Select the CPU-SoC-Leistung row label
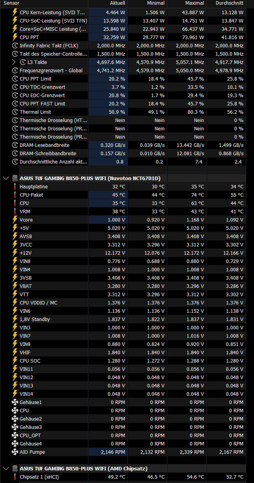Image resolution: width=254 pixels, height=483 pixels. click(53, 21)
